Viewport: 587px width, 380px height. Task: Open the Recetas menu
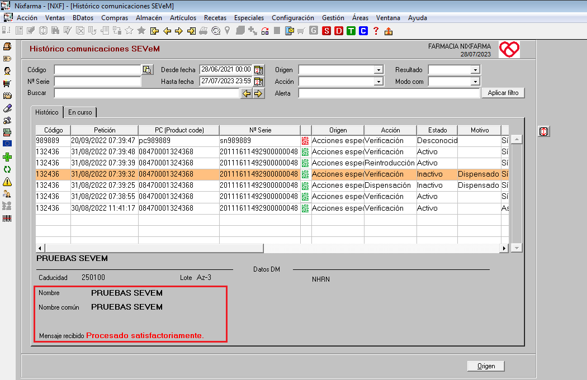click(x=215, y=17)
